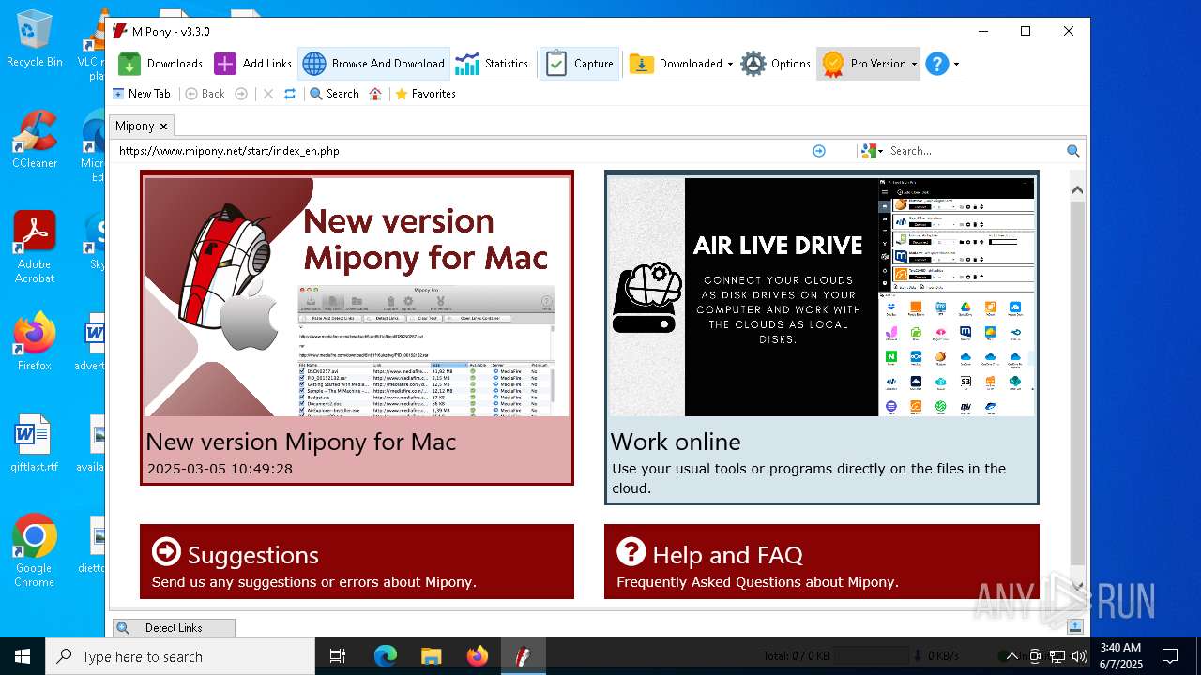This screenshot has height=675, width=1201.
Task: Click the Add Links button
Action: (253, 64)
